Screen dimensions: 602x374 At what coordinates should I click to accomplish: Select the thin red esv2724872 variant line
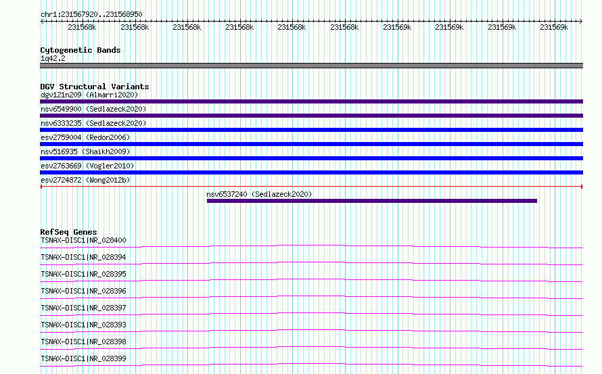(311, 187)
